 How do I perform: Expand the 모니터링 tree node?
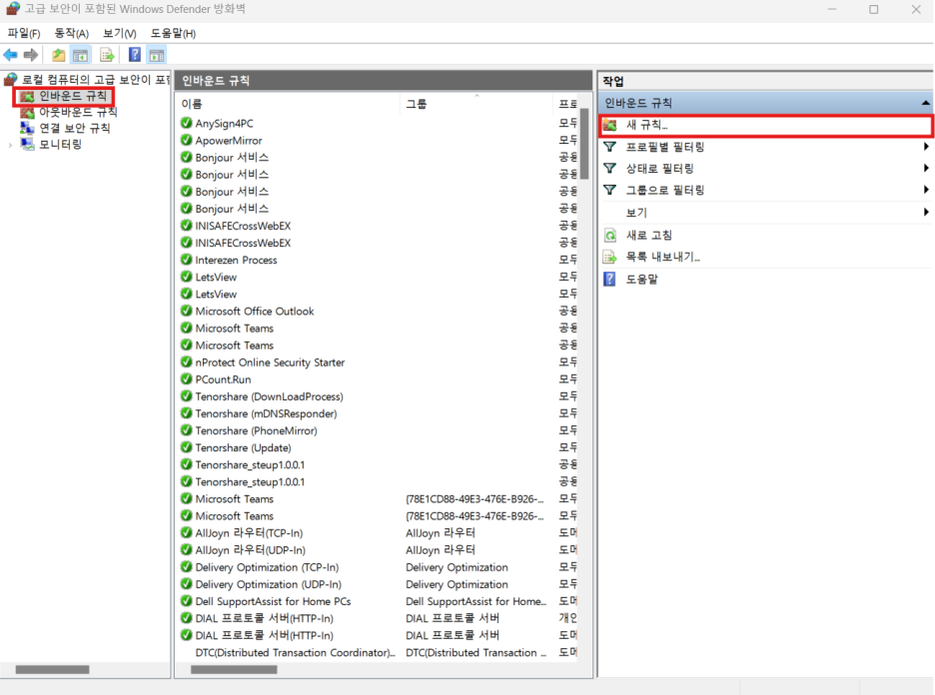click(x=10, y=145)
